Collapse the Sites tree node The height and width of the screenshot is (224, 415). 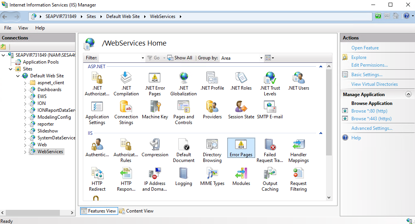[11, 69]
